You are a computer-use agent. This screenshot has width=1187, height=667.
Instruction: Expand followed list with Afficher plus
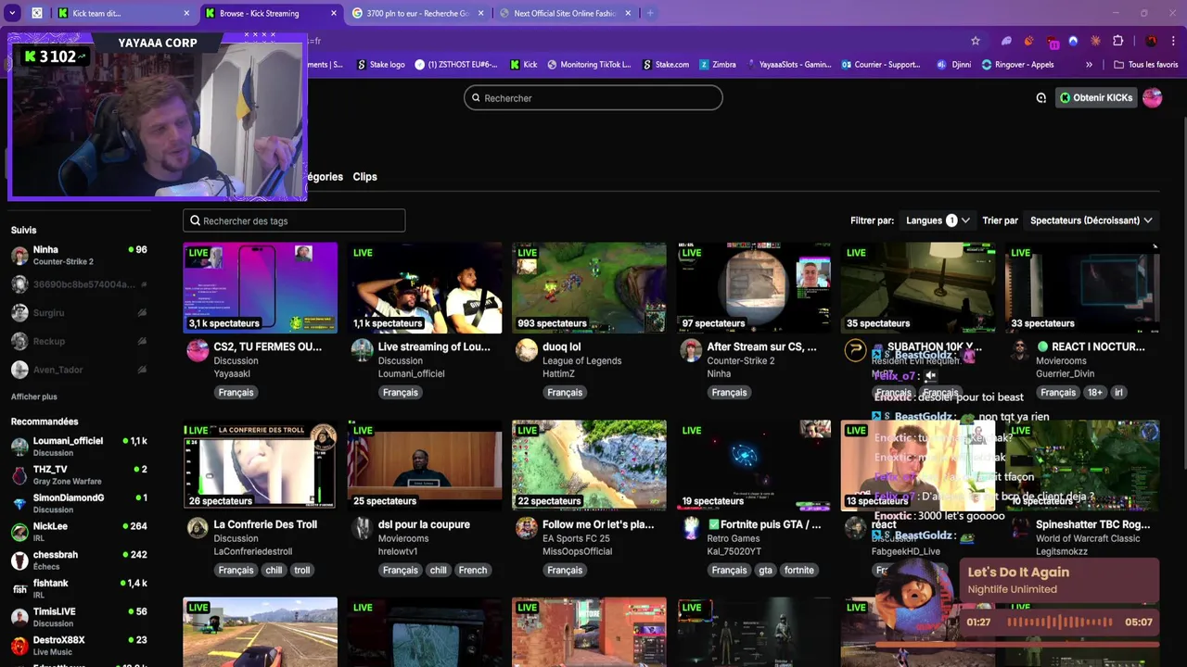tap(34, 396)
